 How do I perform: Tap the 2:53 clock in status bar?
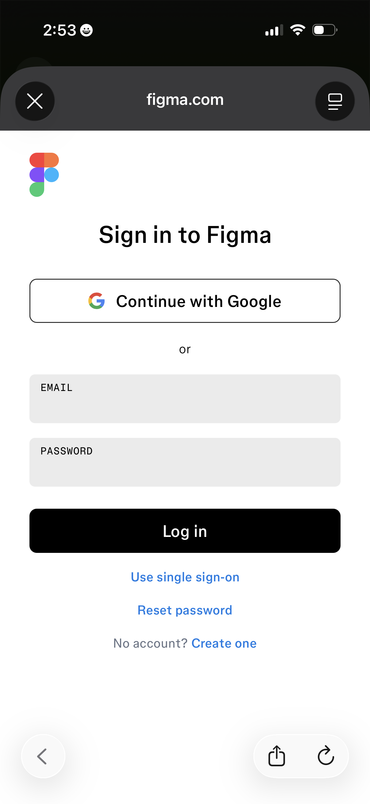tap(59, 30)
